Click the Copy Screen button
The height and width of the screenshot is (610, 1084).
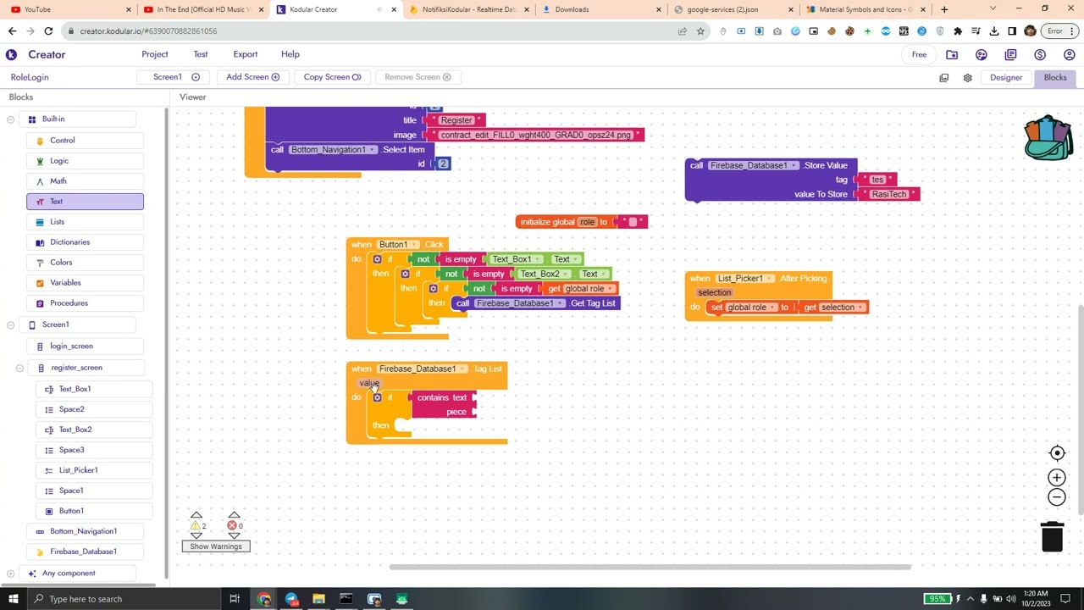pyautogui.click(x=332, y=77)
